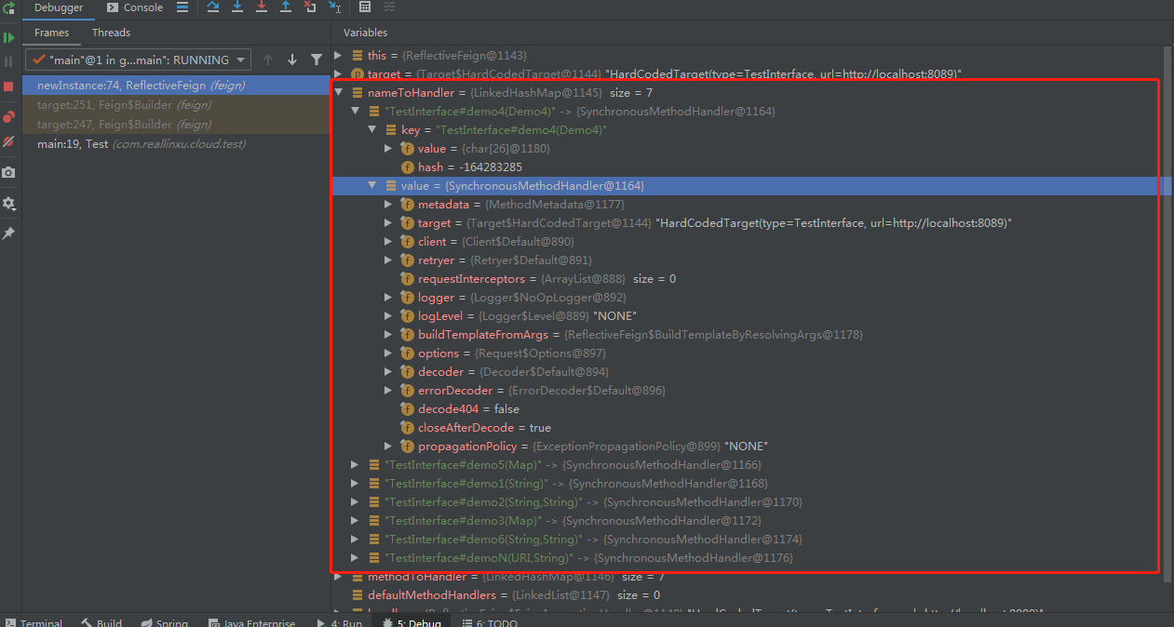1174x627 pixels.
Task: Open the Spring tool window
Action: [164, 621]
